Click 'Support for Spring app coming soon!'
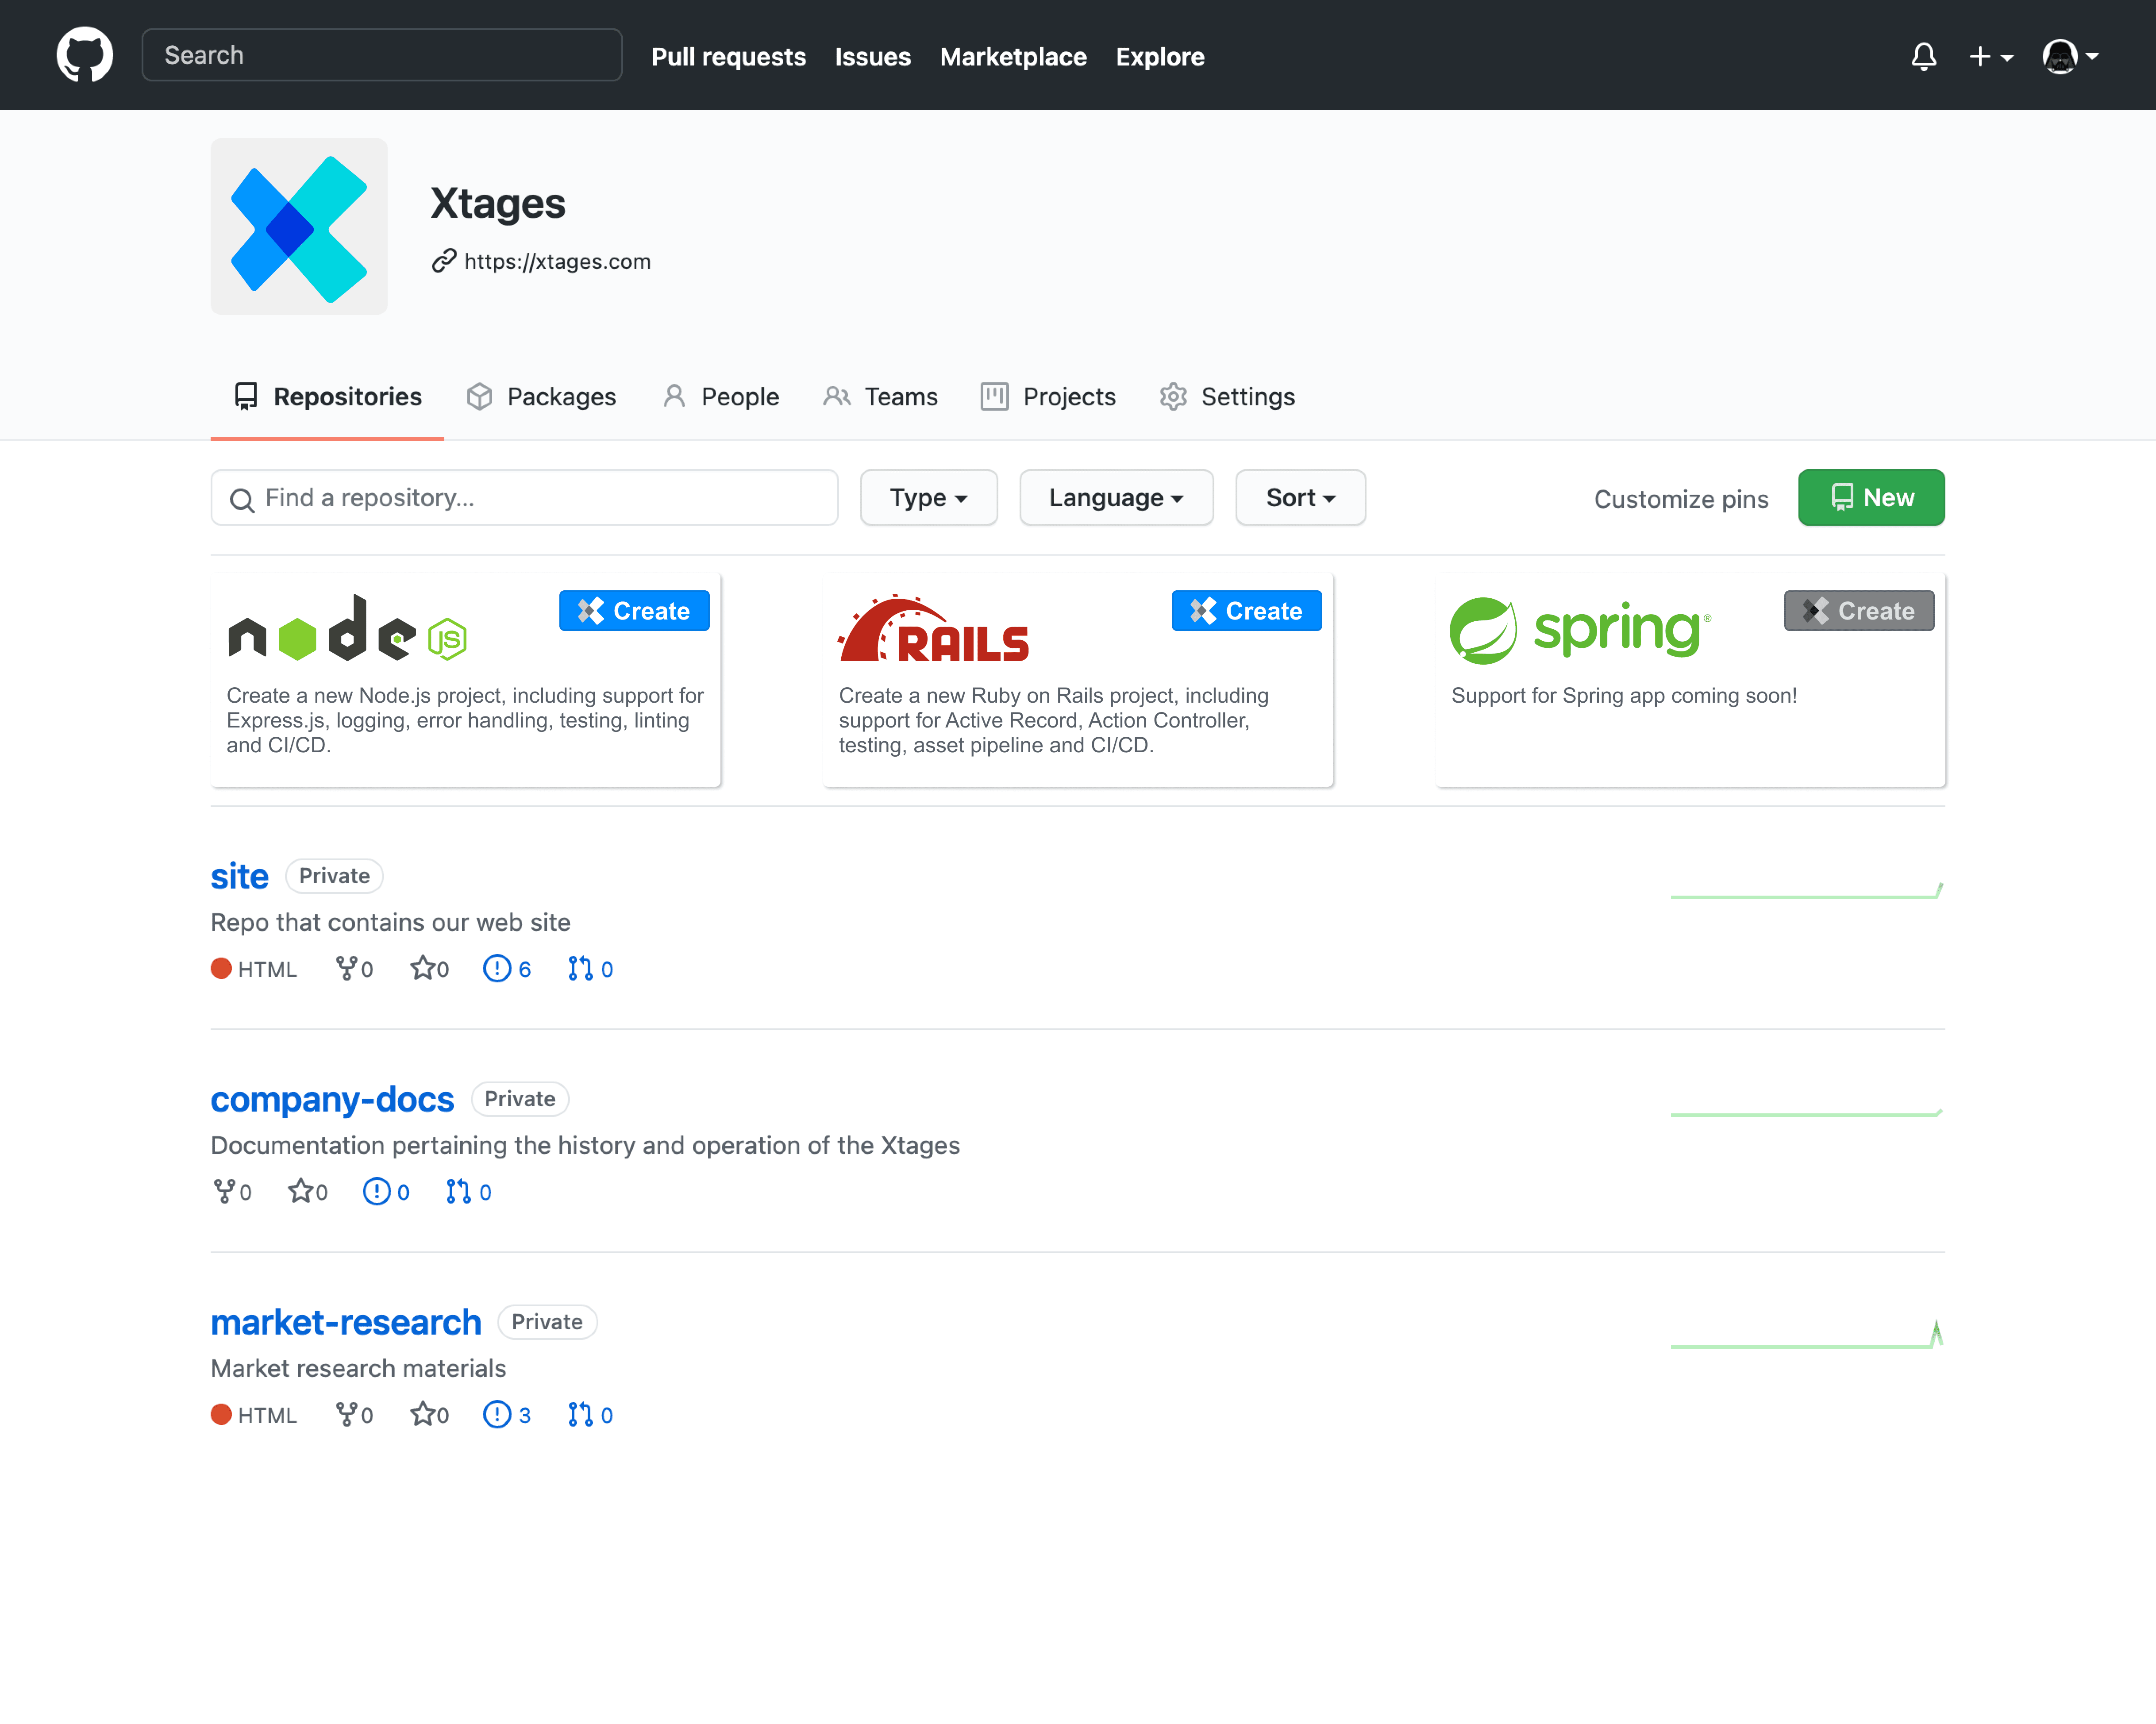This screenshot has width=2156, height=1724. coord(1624,695)
